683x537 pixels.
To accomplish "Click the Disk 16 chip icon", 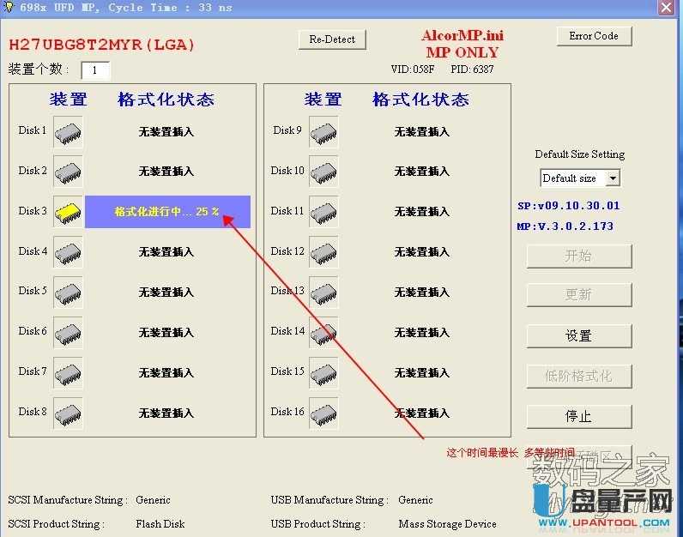I will coord(323,413).
